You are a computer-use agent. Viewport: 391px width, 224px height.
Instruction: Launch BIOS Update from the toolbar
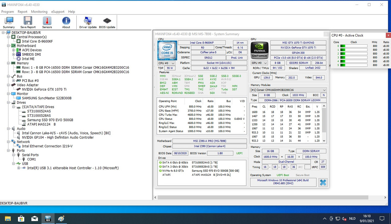pyautogui.click(x=107, y=23)
